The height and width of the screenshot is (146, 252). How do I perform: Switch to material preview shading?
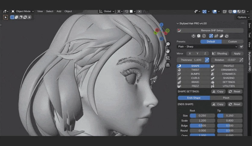239,11
